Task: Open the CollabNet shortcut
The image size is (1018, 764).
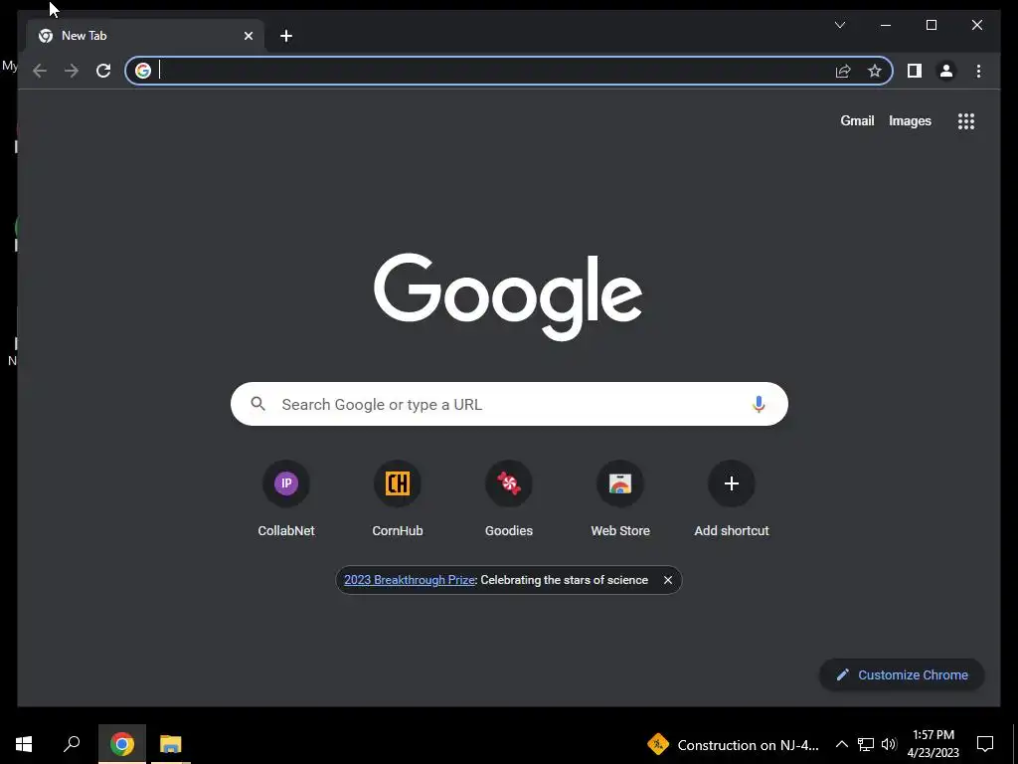Action: coord(286,498)
